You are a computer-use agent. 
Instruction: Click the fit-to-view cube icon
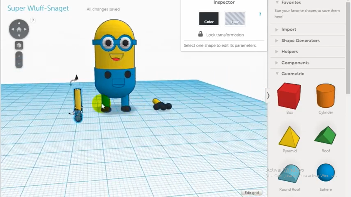point(19,46)
